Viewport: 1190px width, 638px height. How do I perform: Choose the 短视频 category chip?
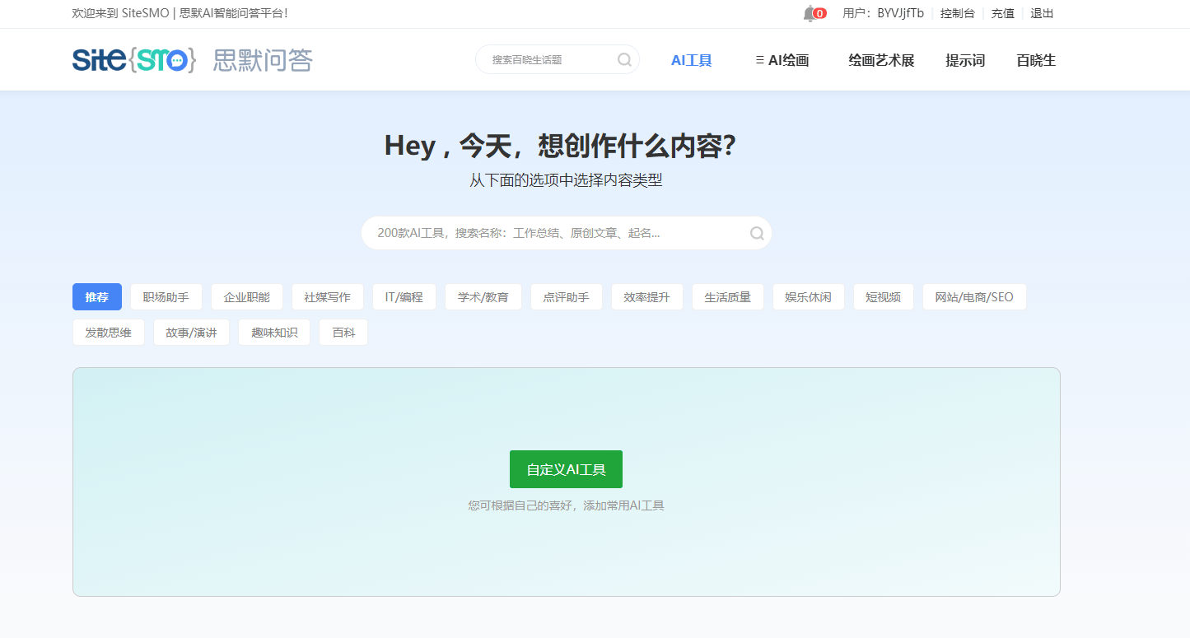pyautogui.click(x=883, y=296)
